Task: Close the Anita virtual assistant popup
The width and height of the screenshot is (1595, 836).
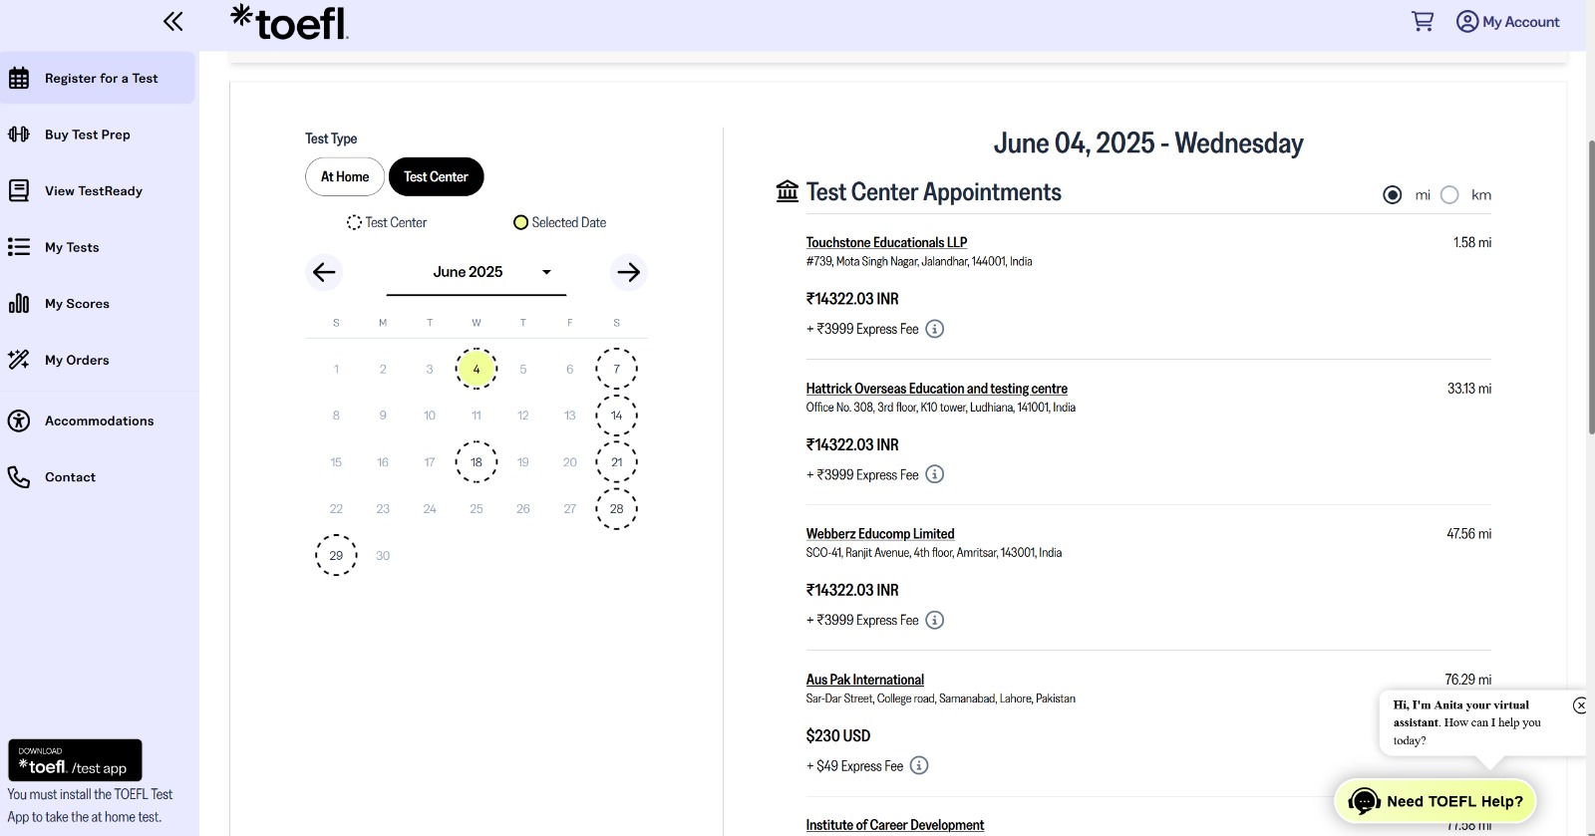Action: [x=1580, y=705]
